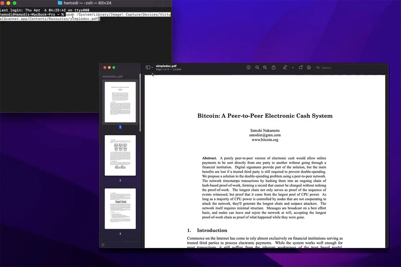Open the document inspector with the info icon

248,67
